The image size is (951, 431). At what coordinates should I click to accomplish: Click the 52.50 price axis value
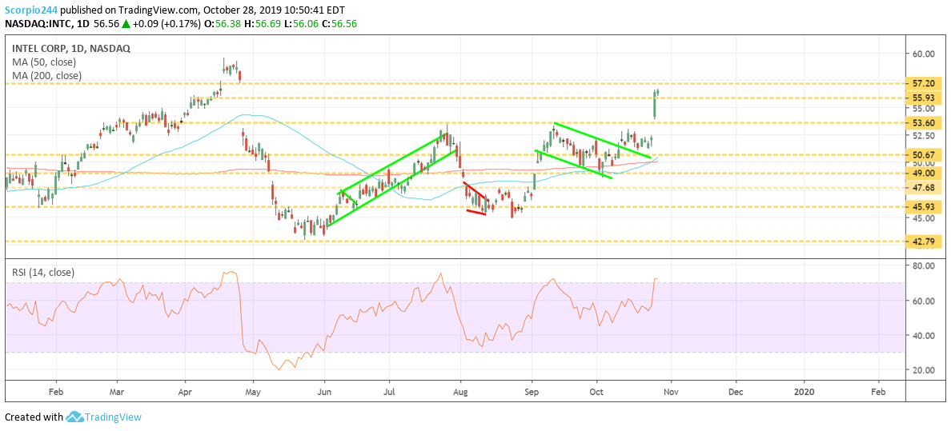pos(922,137)
